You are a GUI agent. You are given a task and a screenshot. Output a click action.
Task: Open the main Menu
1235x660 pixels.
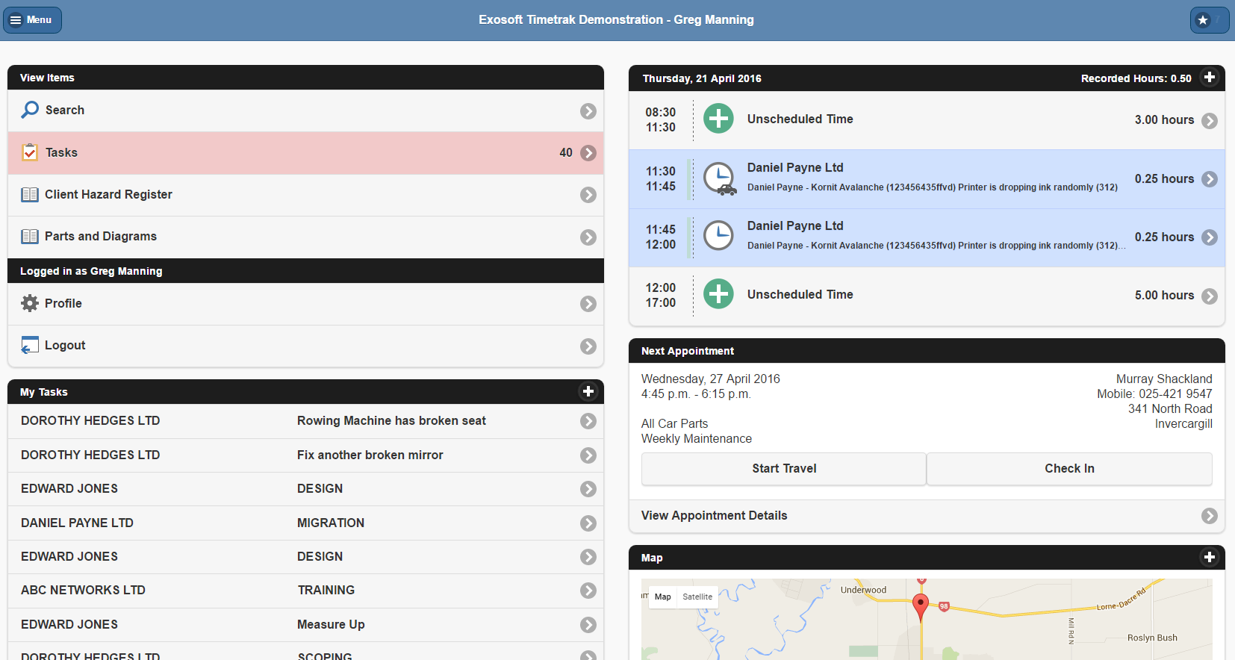(32, 20)
